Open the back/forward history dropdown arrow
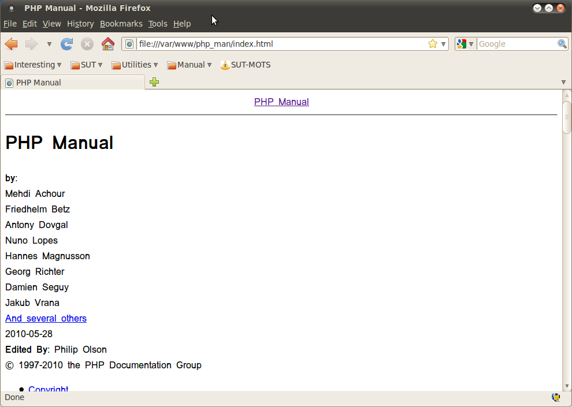 coord(49,44)
